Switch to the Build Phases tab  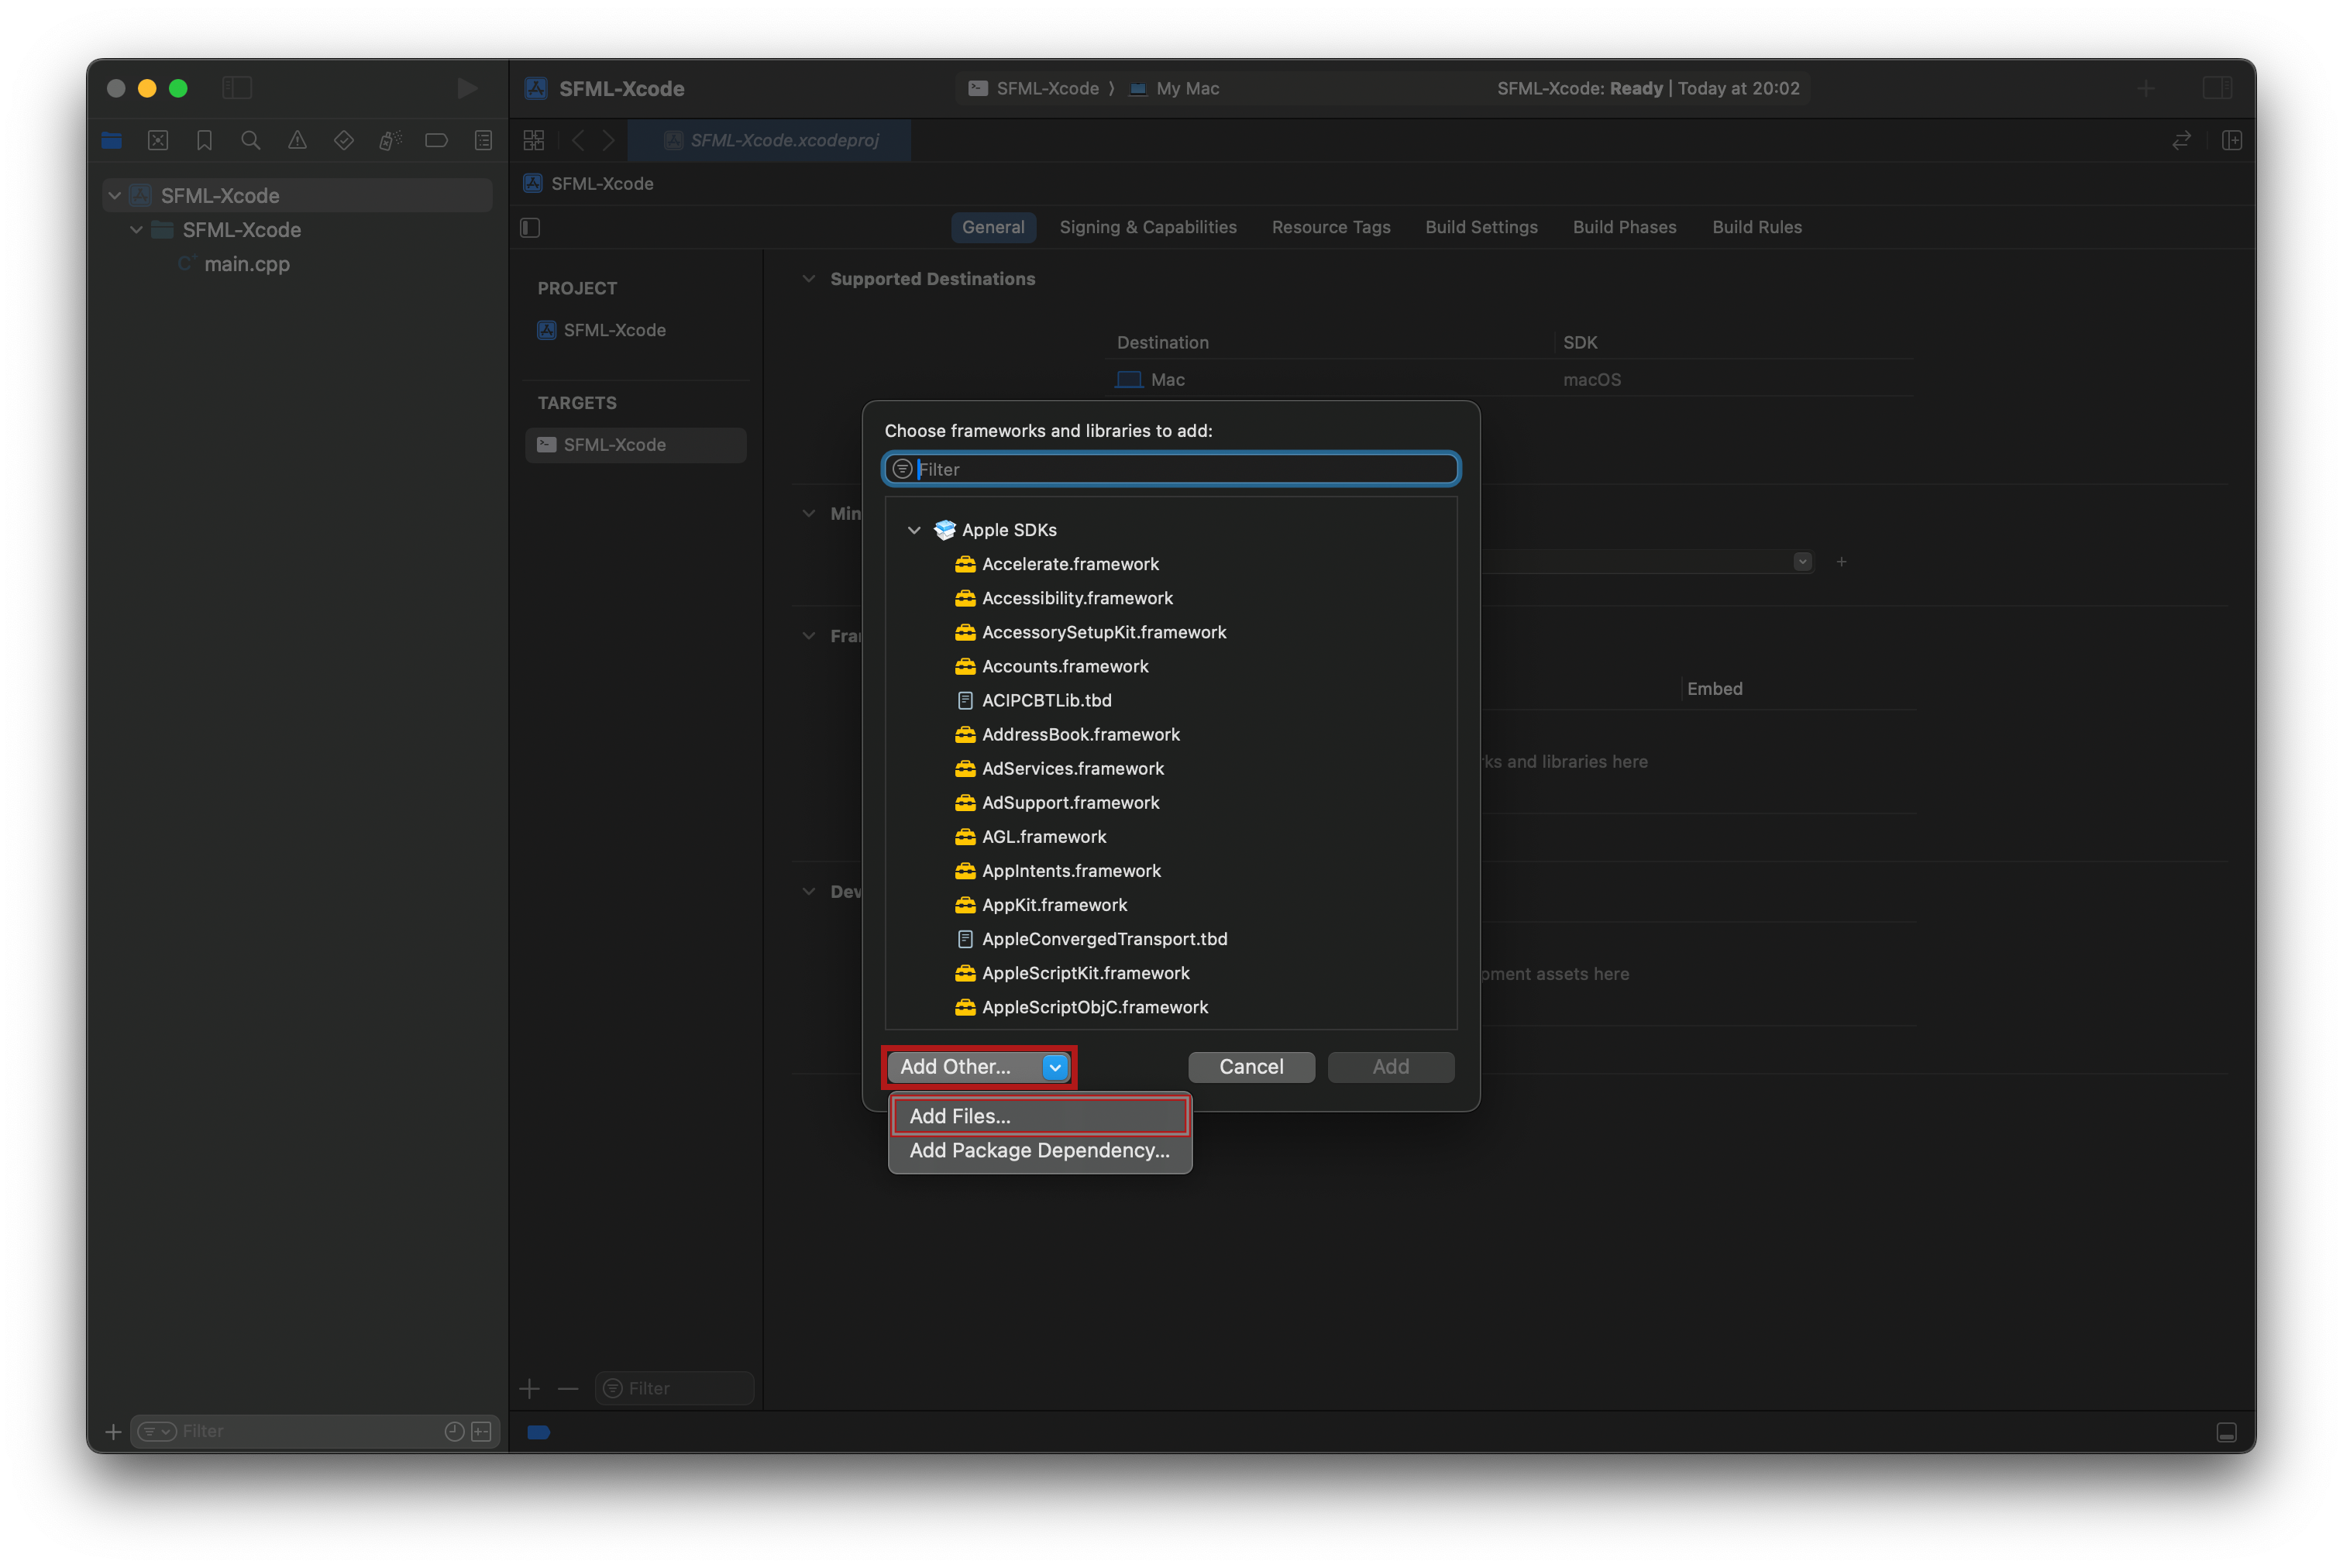1624,227
